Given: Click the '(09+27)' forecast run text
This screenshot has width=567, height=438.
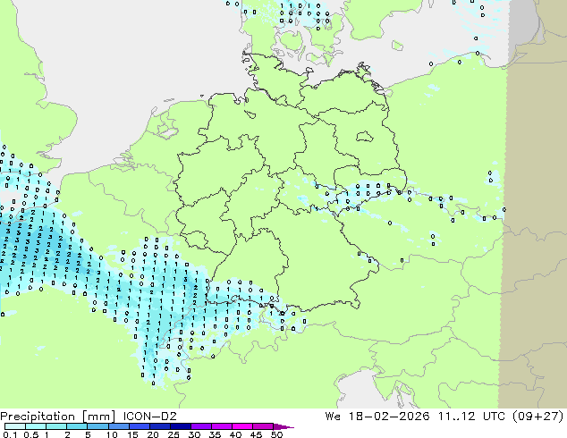Looking at the screenshot, I should click(538, 417).
